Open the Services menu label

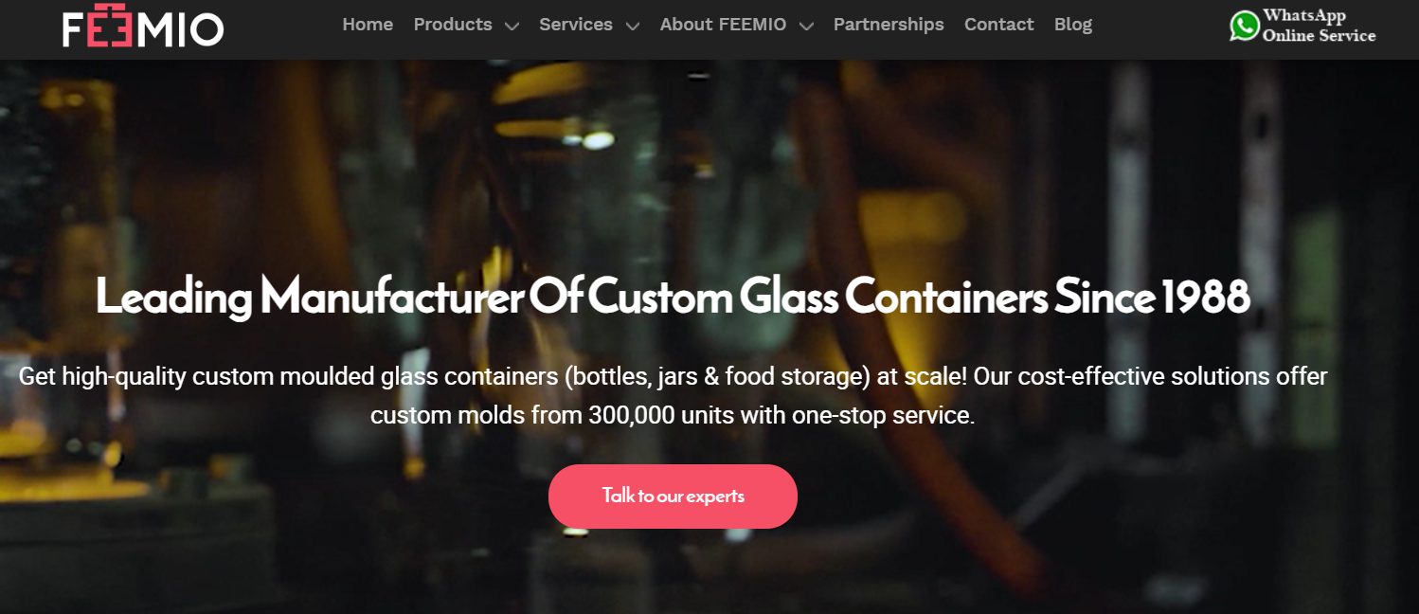click(x=576, y=25)
